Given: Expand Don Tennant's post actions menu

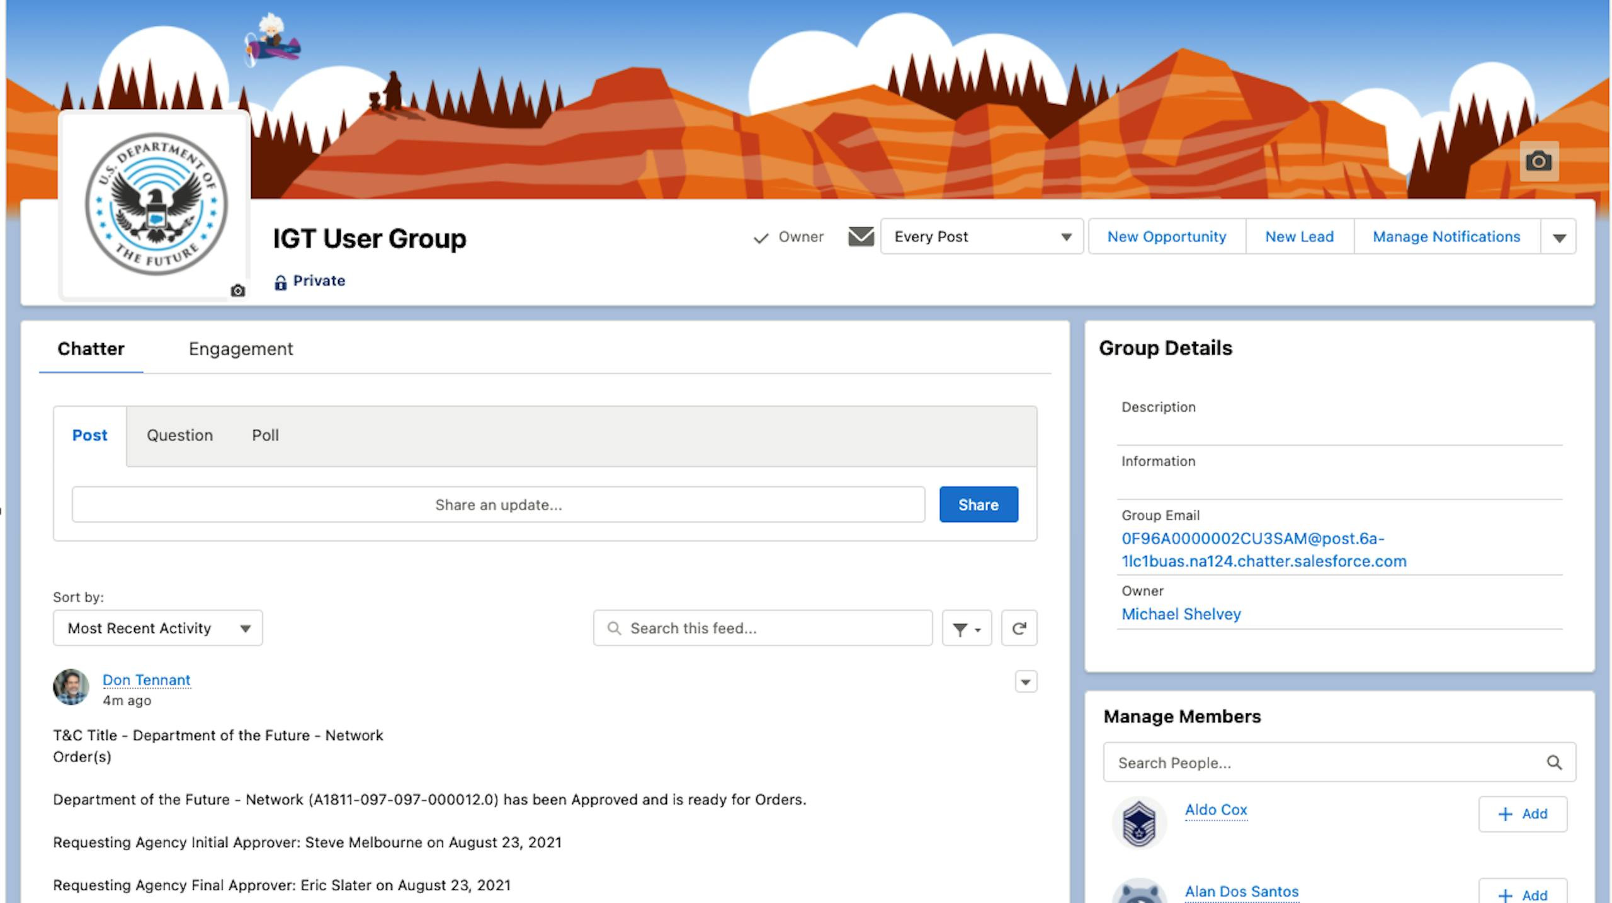Looking at the screenshot, I should [1025, 682].
